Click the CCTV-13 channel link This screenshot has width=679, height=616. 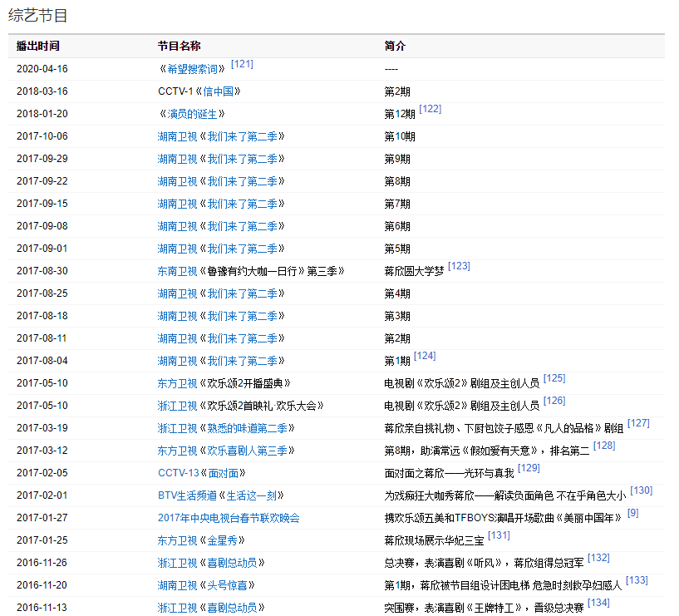click(178, 473)
